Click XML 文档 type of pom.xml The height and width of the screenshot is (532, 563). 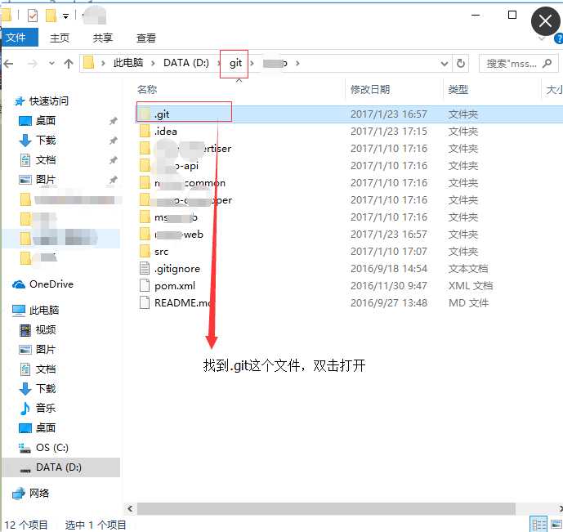pyautogui.click(x=471, y=286)
